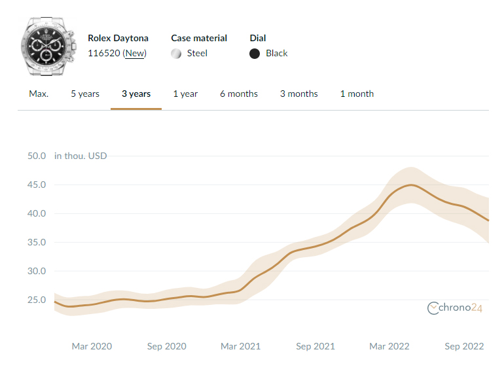This screenshot has width=504, height=373.
Task: Switch to the 5 years tab
Action: coord(85,94)
